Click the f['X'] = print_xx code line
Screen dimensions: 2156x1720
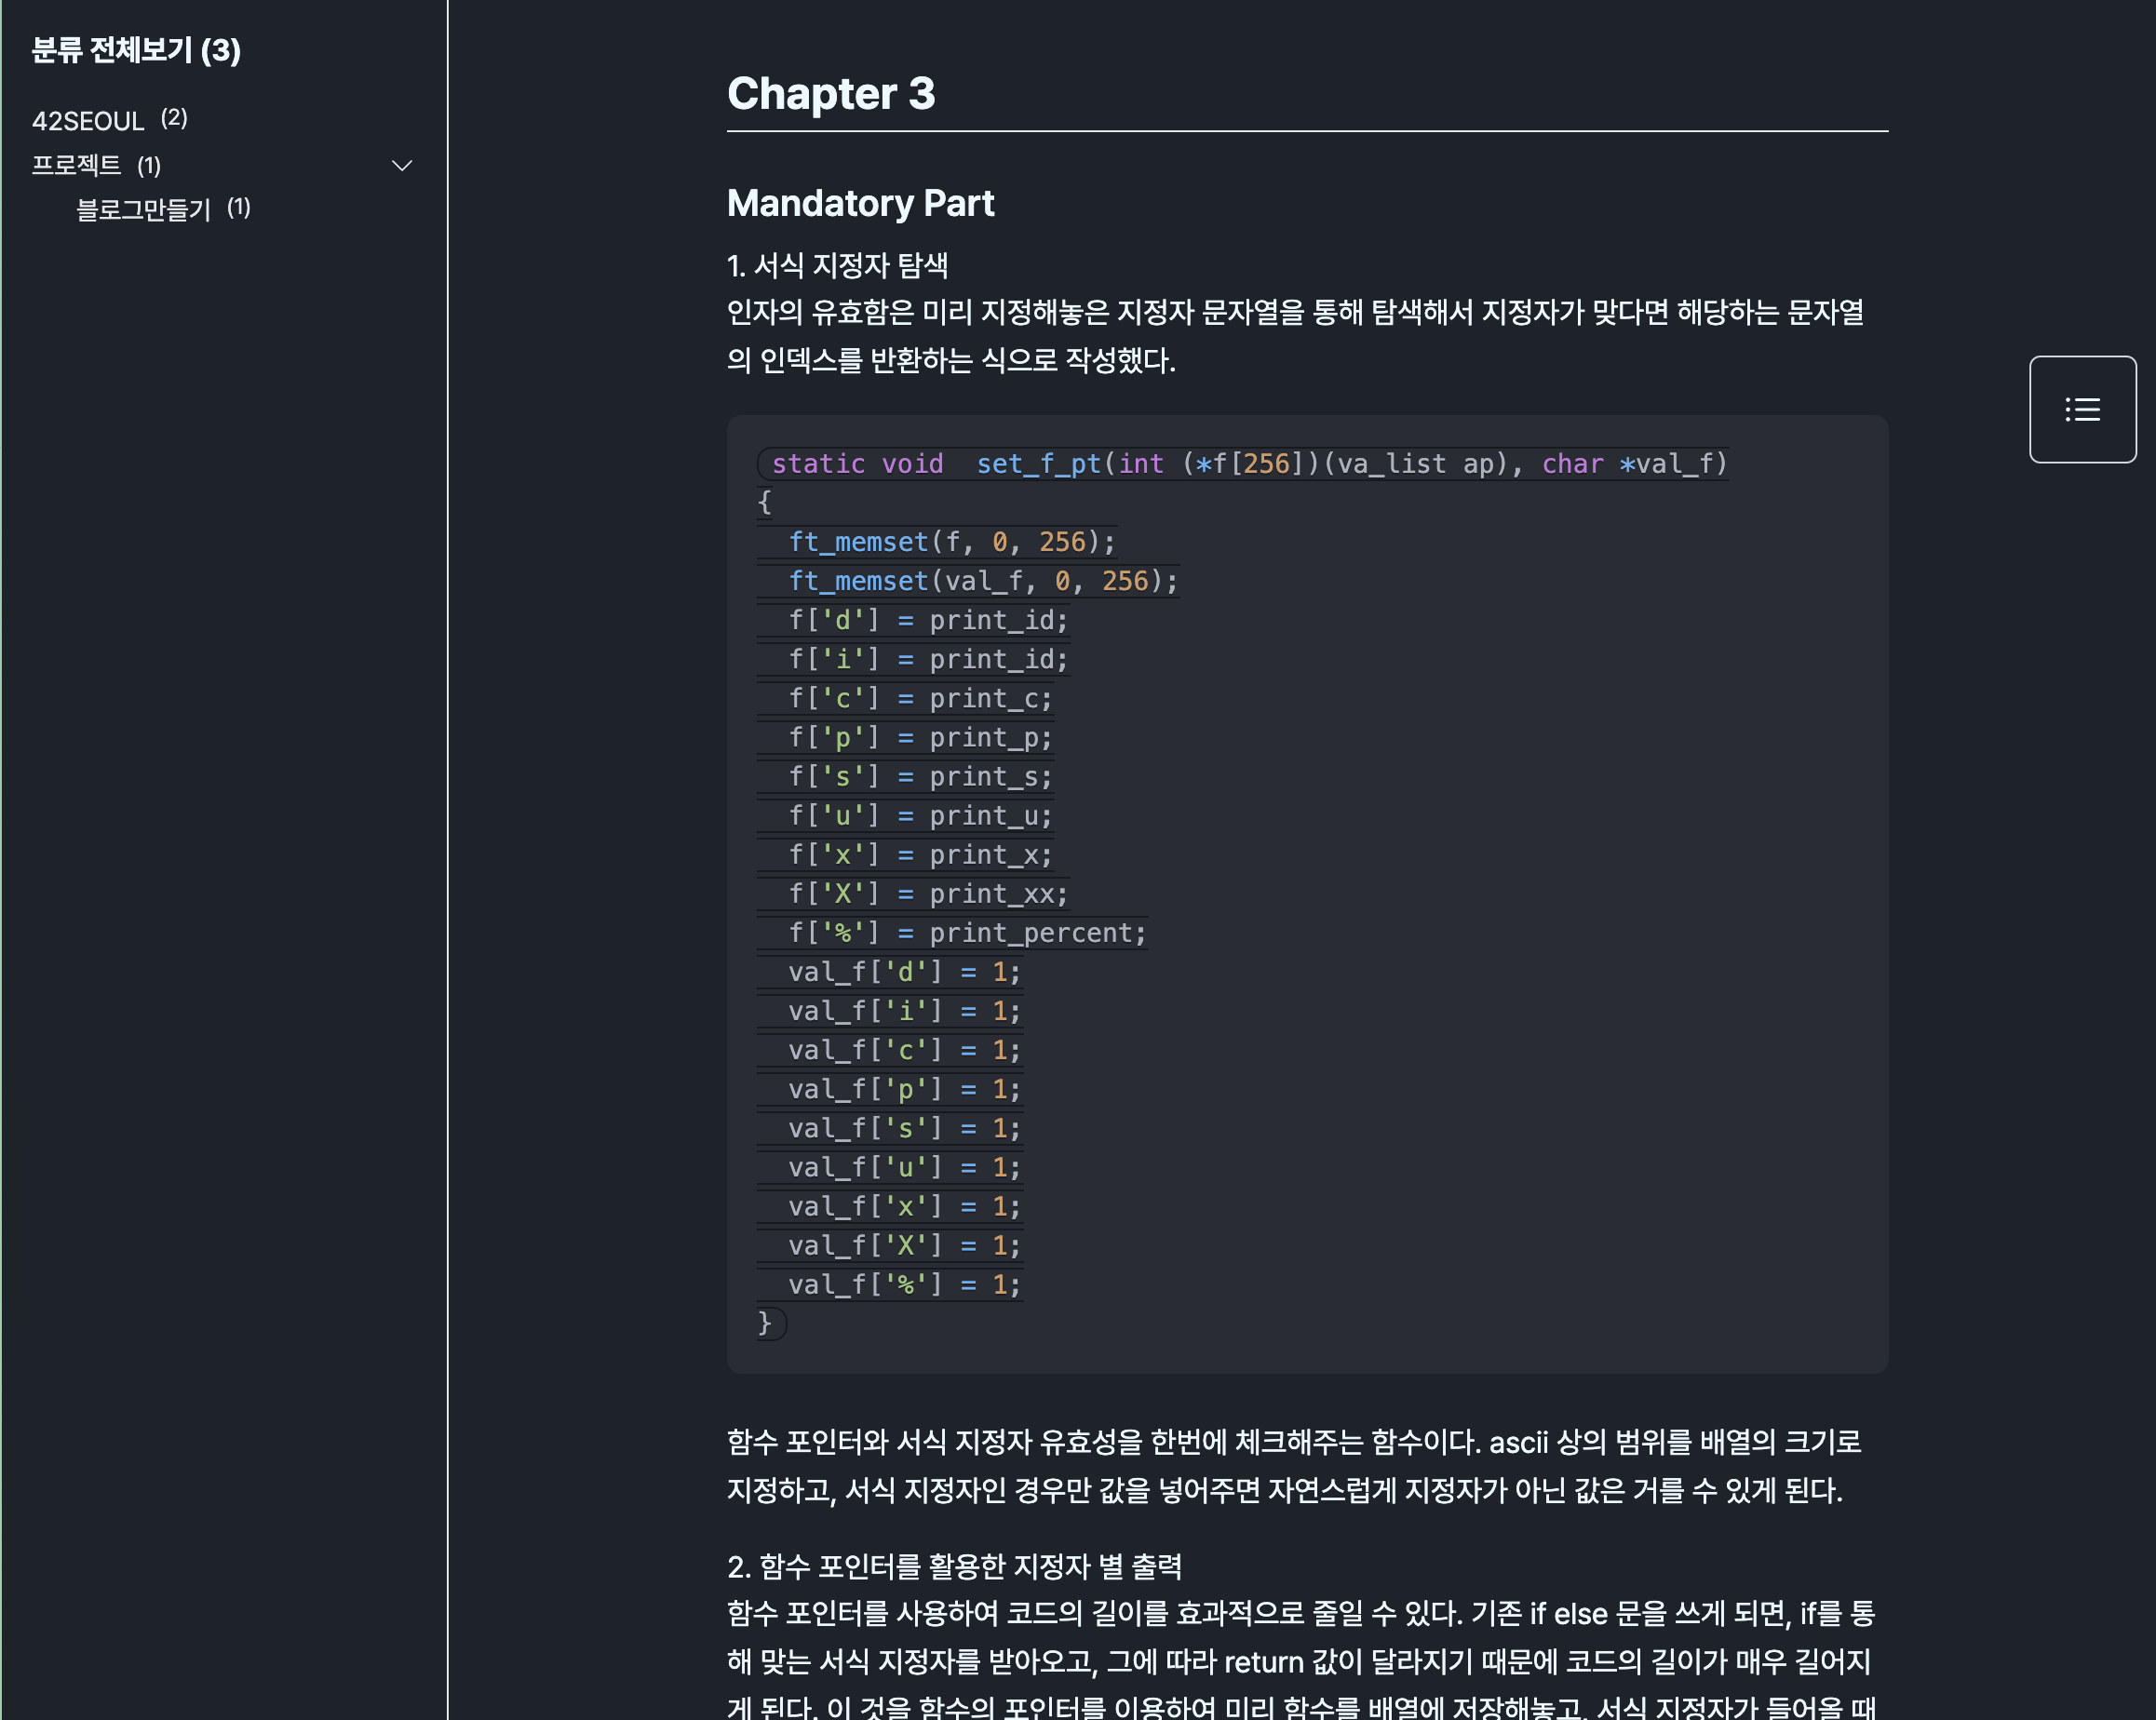[x=927, y=894]
